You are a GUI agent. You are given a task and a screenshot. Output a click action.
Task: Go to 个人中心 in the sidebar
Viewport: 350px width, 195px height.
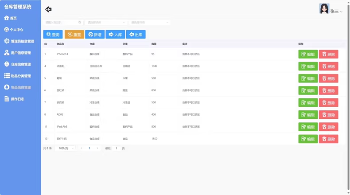(x=16, y=30)
